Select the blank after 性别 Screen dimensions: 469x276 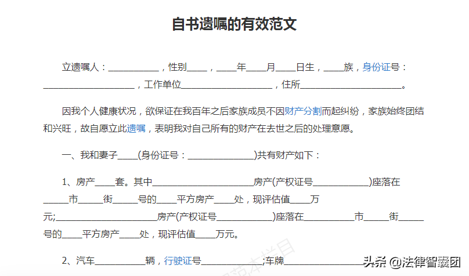click(197, 68)
